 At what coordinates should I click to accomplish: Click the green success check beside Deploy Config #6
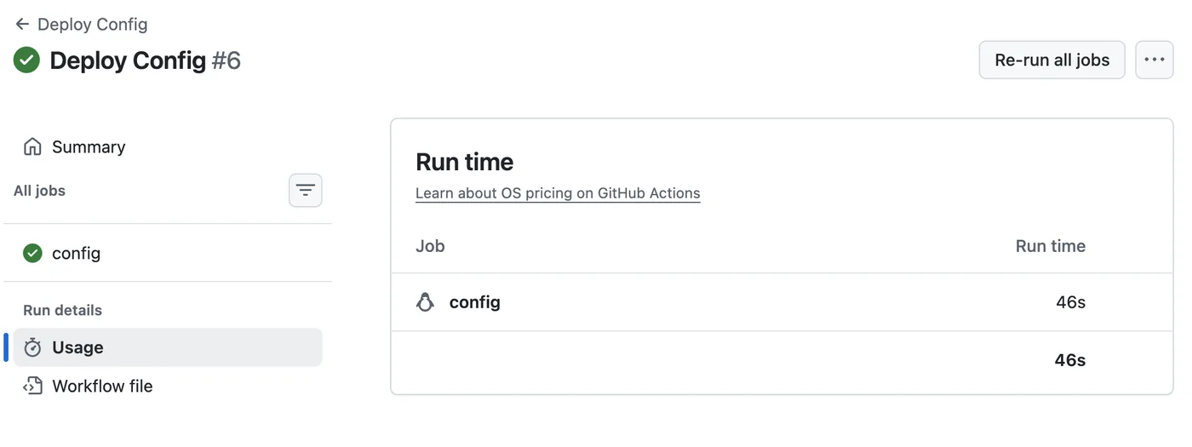coord(27,60)
